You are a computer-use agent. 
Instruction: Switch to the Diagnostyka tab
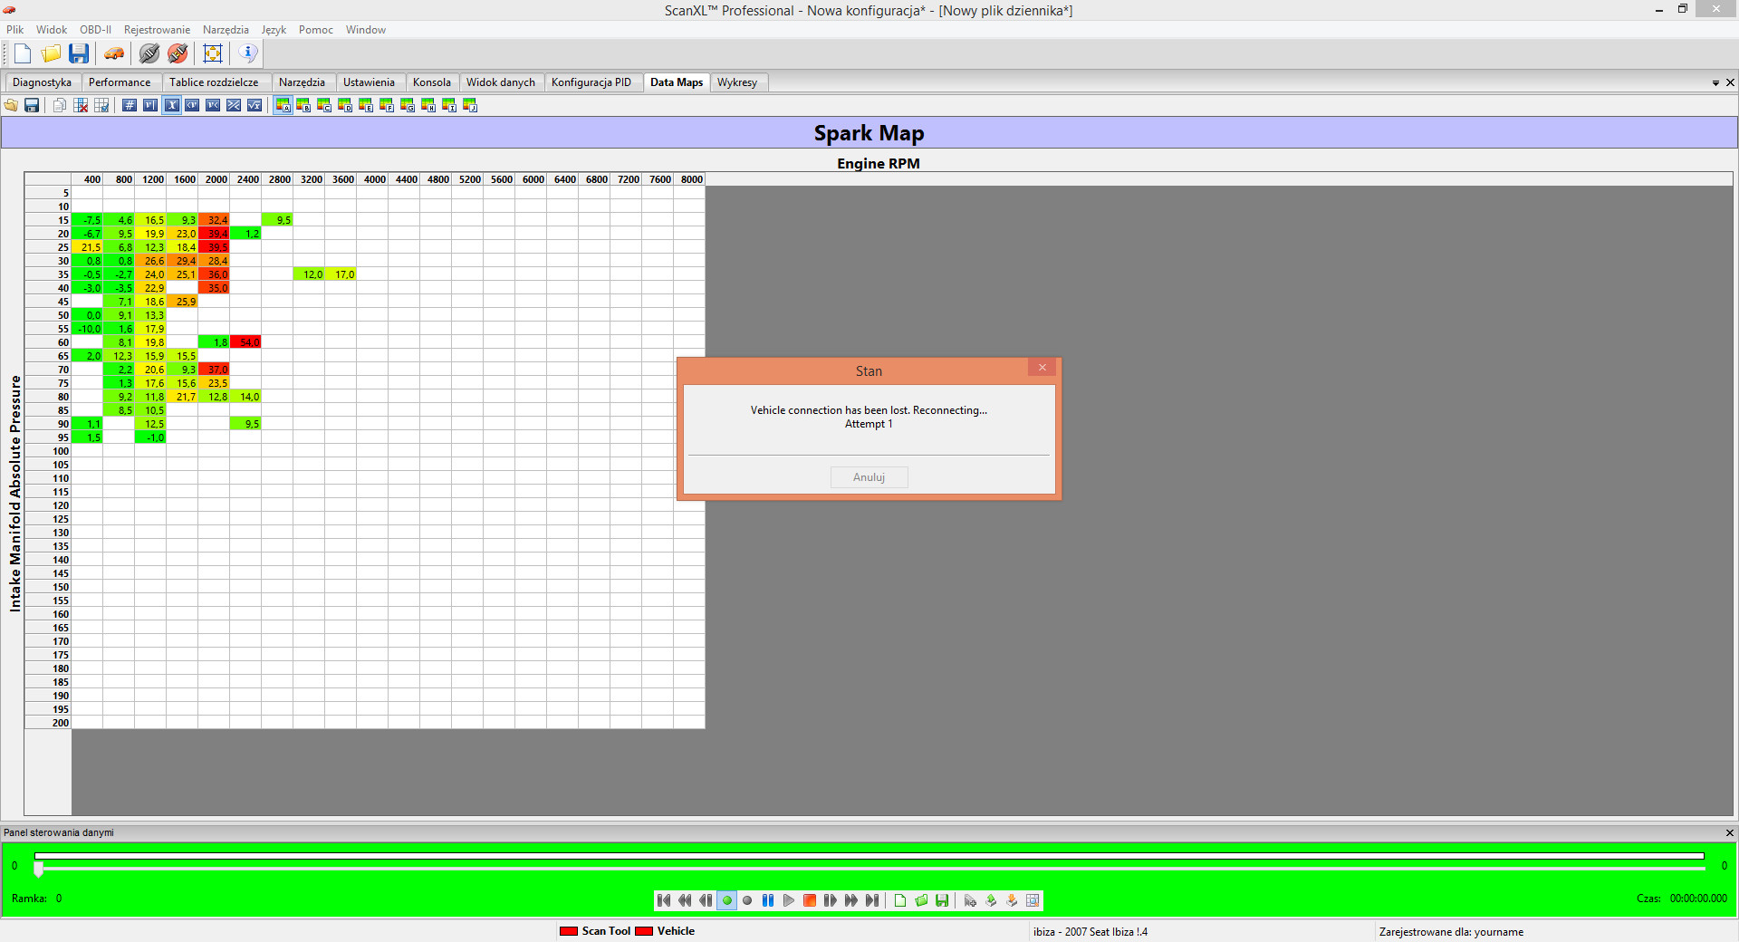click(x=42, y=82)
